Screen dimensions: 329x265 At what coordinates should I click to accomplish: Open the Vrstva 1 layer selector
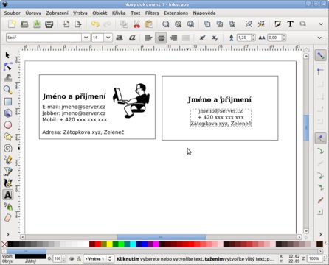pyautogui.click(x=98, y=258)
